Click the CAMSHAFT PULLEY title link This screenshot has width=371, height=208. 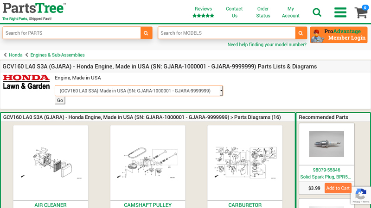coord(147,205)
